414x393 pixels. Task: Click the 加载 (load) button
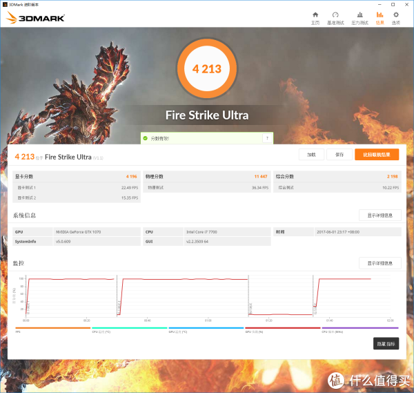tap(311, 155)
